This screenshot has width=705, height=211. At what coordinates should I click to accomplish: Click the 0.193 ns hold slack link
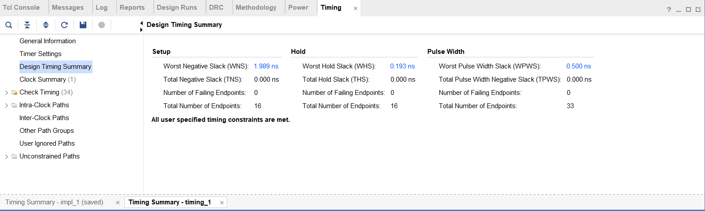402,66
